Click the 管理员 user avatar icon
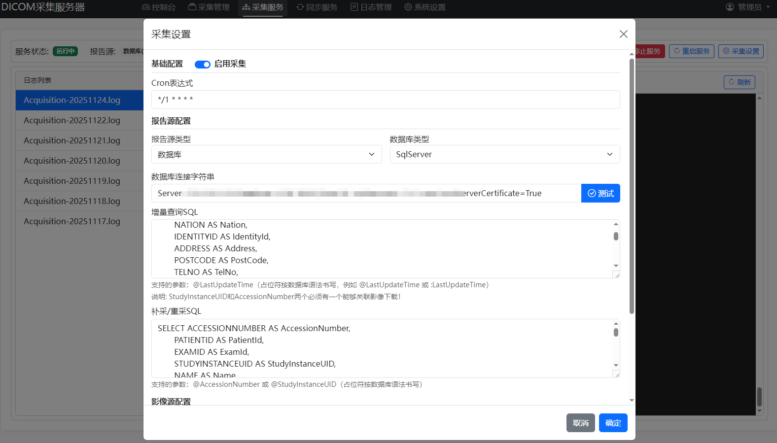Image resolution: width=777 pixels, height=443 pixels. pyautogui.click(x=730, y=7)
